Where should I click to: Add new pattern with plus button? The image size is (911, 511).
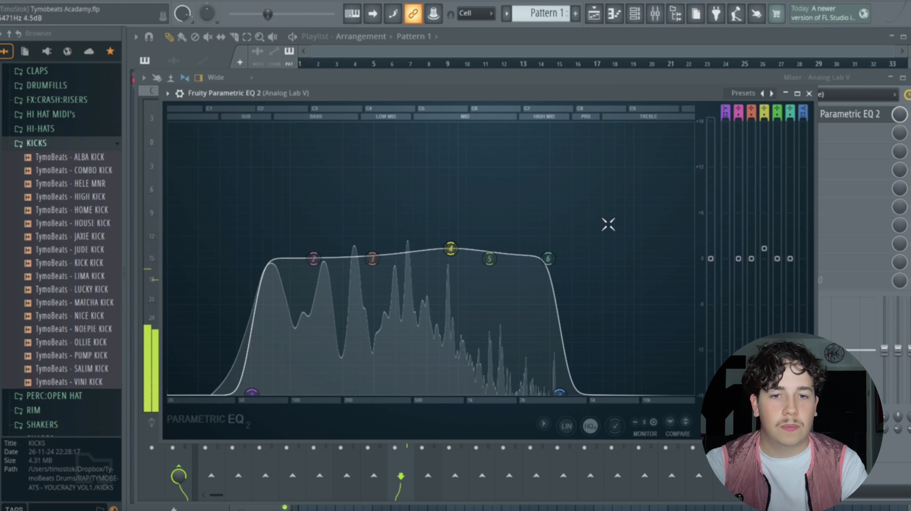(575, 14)
